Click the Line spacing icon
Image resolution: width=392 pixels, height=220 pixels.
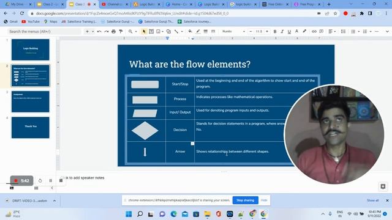tap(343, 31)
